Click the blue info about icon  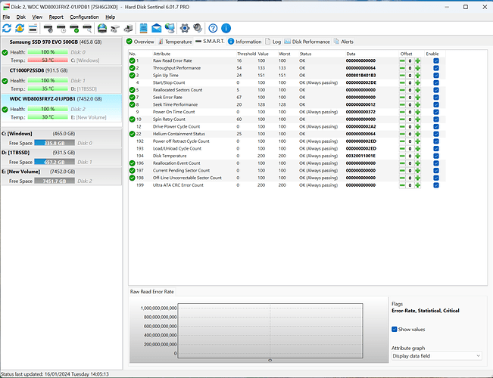226,28
